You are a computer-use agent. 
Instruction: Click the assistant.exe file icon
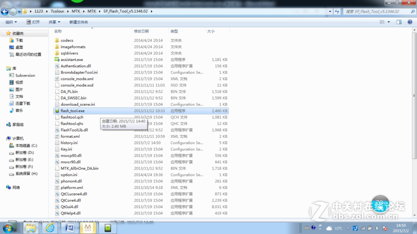point(57,59)
